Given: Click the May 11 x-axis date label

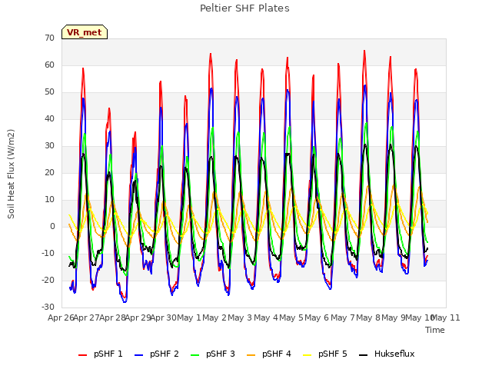Looking at the screenshot, I should pyautogui.click(x=446, y=317).
